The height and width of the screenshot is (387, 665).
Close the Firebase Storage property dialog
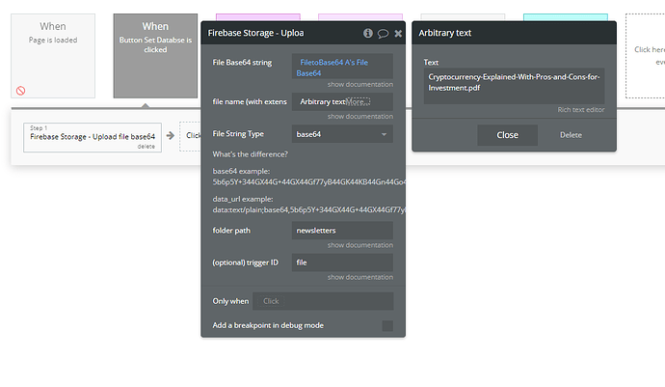click(x=398, y=34)
